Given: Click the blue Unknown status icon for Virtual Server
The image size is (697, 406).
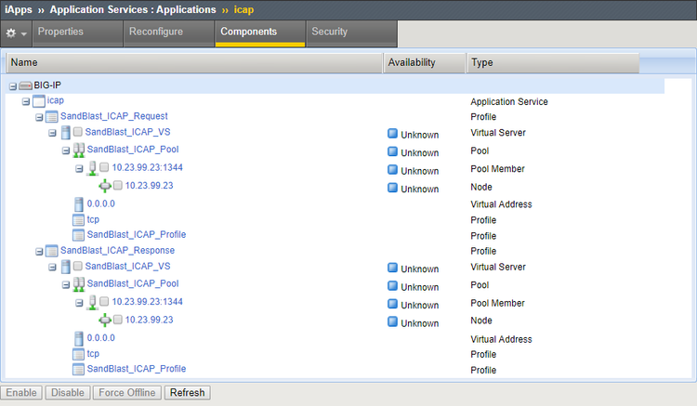Looking at the screenshot, I should click(393, 134).
